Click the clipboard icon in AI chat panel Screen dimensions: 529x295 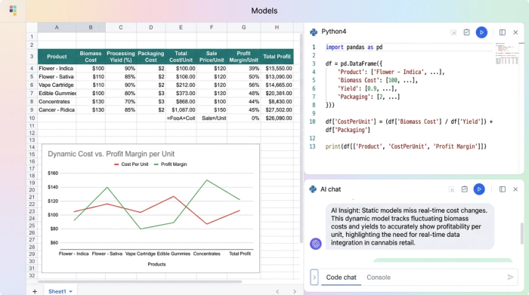tap(465, 189)
